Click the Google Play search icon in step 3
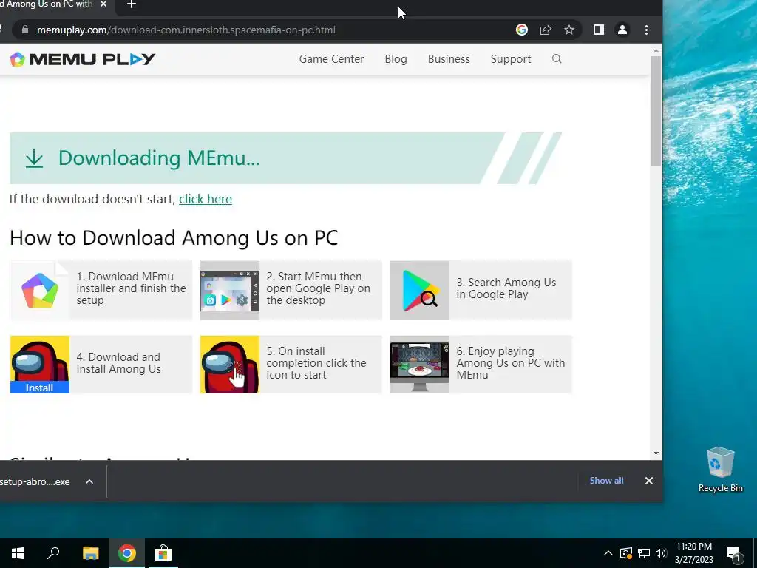Viewport: 757px width, 568px height. 420,290
